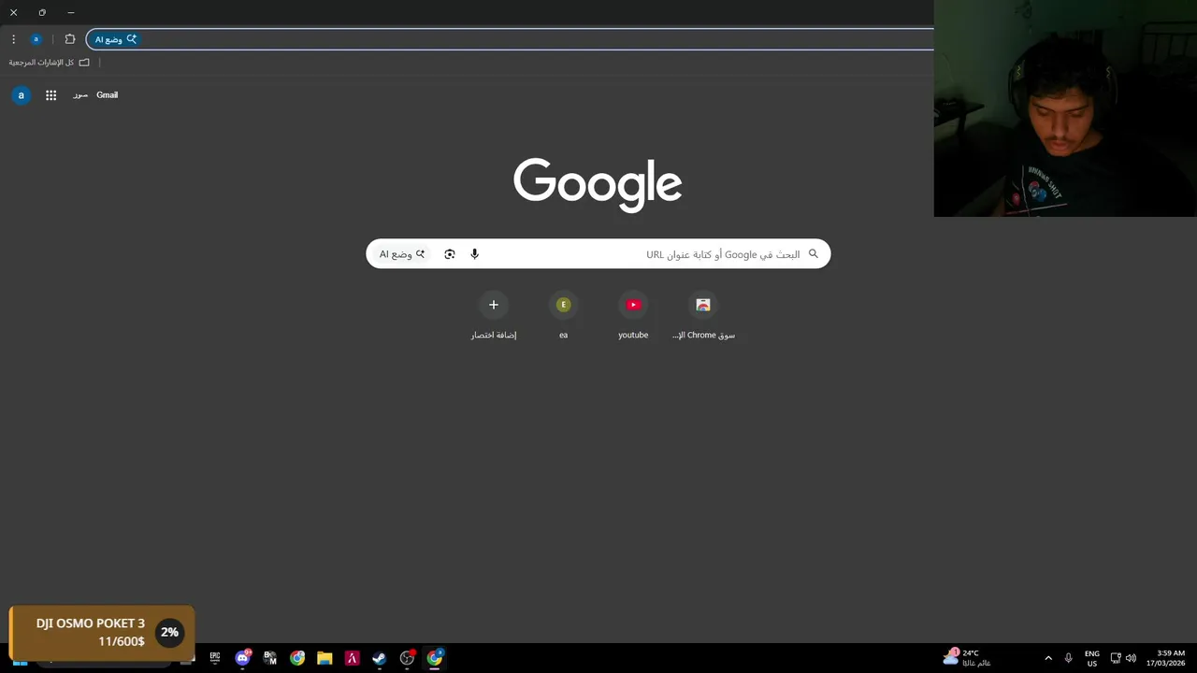Screen dimensions: 1197x673
Task: Click the 2% progress badge
Action: (x=169, y=632)
